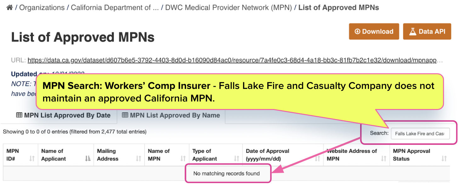The image size is (459, 186).
Task: Sort by Mailing Address column arrows
Action: pos(139,159)
